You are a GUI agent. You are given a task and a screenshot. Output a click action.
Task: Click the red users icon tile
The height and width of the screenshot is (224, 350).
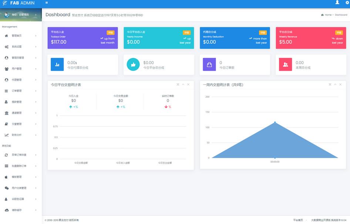[x=285, y=64]
